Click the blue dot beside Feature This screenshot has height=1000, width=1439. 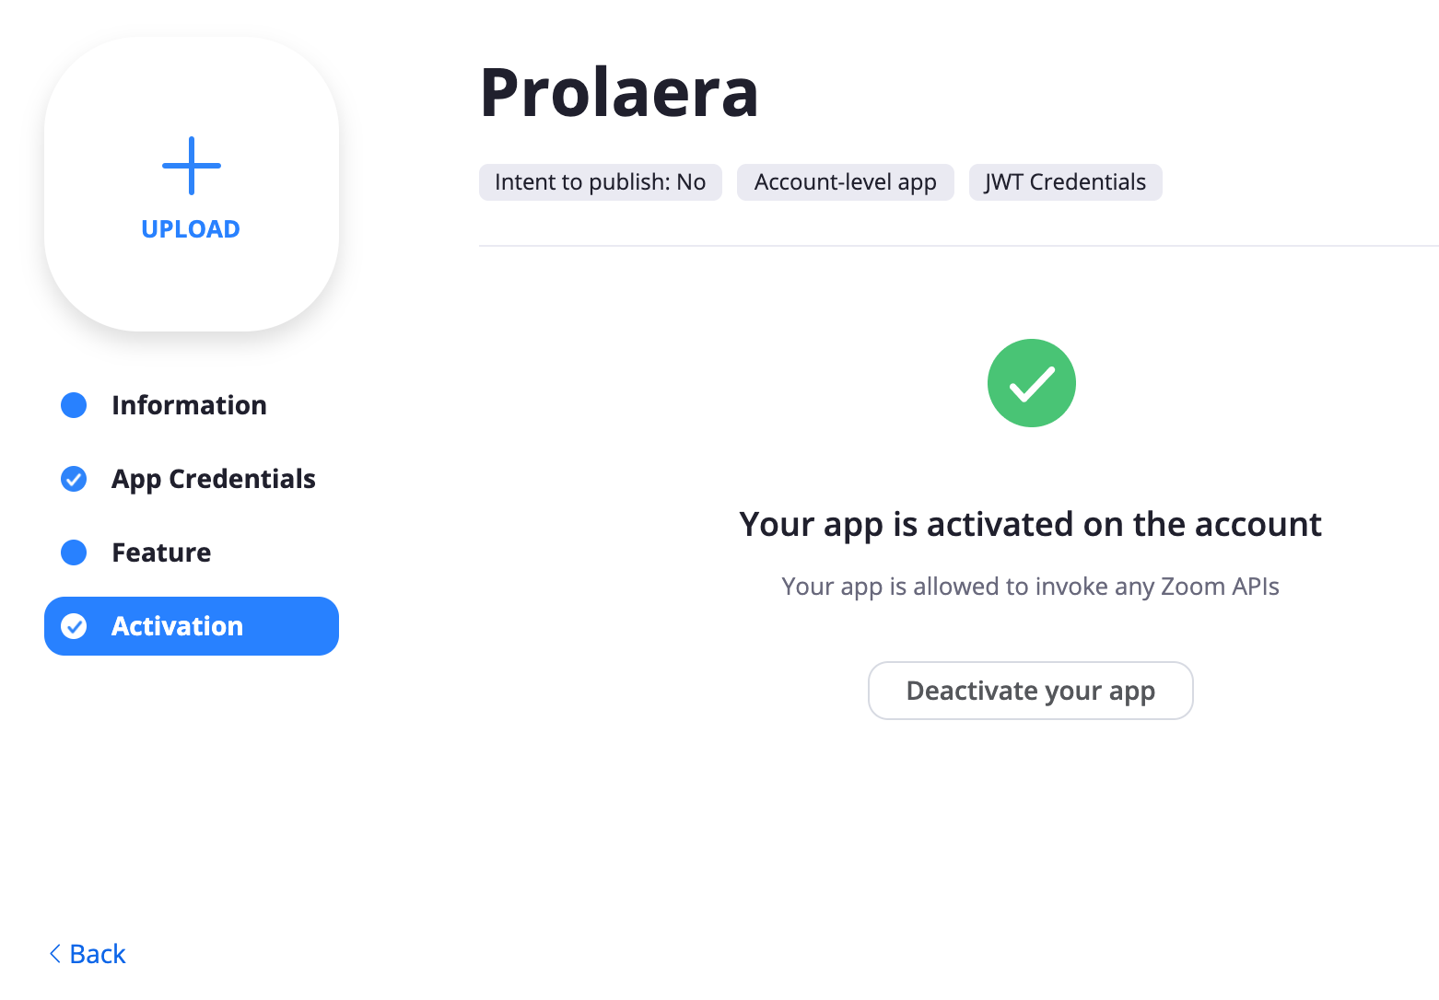click(x=74, y=552)
